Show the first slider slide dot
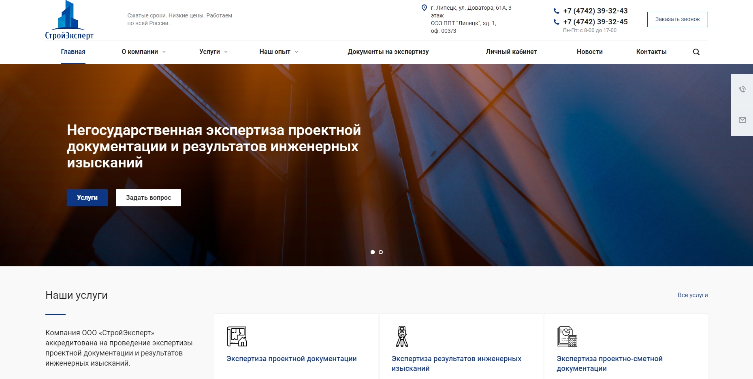Viewport: 753px width, 379px height. click(x=373, y=252)
